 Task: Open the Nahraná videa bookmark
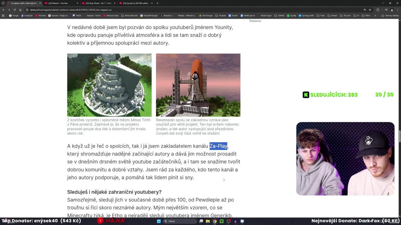111,16
